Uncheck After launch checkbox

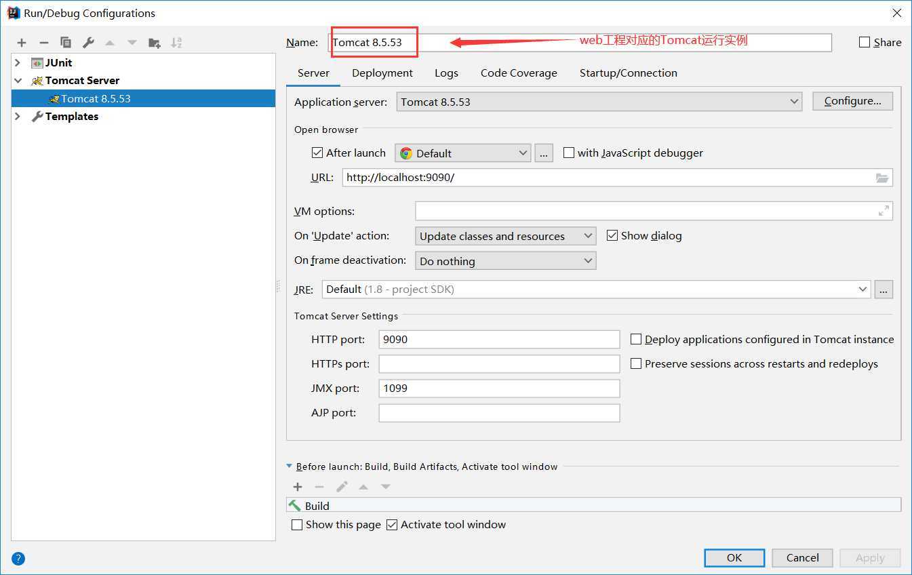[317, 153]
